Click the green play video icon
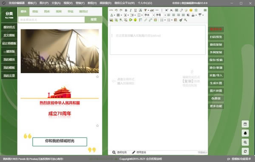The width and height of the screenshot is (255, 162). tap(130, 20)
